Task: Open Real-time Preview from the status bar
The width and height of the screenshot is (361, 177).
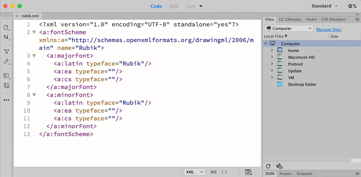Action: [248, 172]
